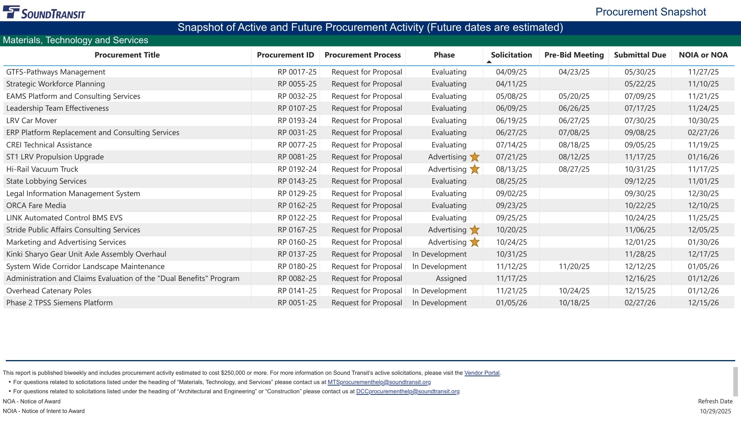The image size is (741, 423).
Task: Sort by Procurement ID column header
Action: [x=285, y=55]
